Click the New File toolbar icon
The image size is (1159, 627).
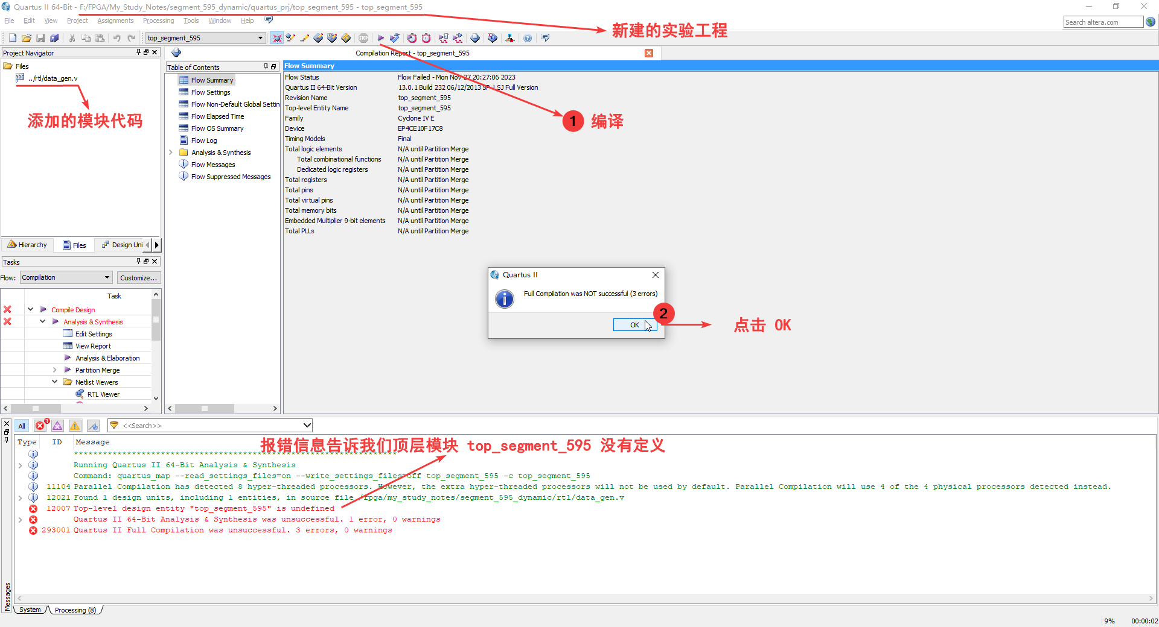12,38
